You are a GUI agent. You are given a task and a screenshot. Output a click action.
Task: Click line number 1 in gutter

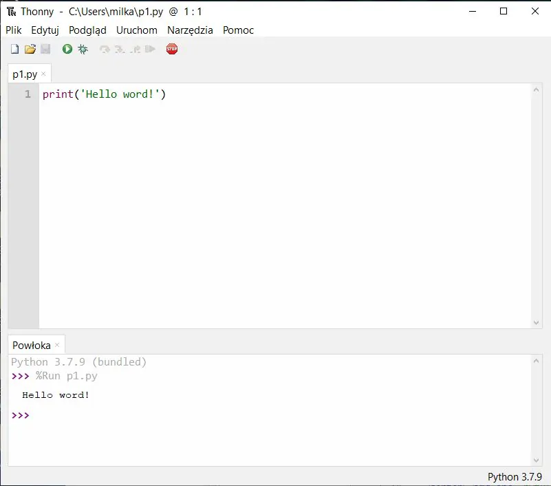point(28,94)
